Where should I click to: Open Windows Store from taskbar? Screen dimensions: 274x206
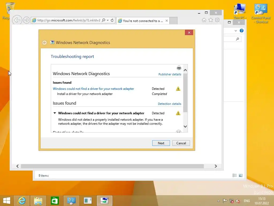55,201
